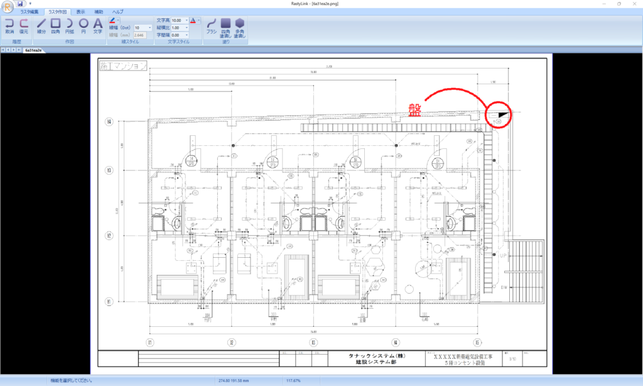Click the 塗り group label
This screenshot has height=386, width=643.
[x=226, y=41]
